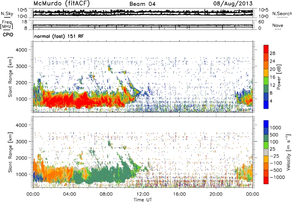This screenshot has width=292, height=202.
Task: Click the "4" power colorbar label
Action: click(x=271, y=101)
